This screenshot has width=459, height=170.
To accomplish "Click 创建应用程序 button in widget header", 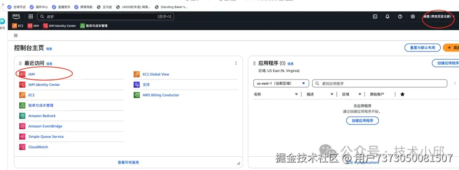I will 445,63.
